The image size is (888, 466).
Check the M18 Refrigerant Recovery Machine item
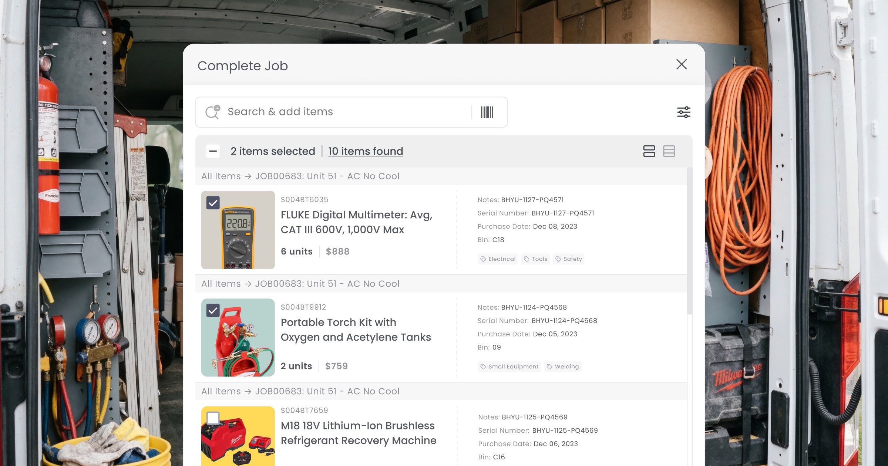coord(213,418)
